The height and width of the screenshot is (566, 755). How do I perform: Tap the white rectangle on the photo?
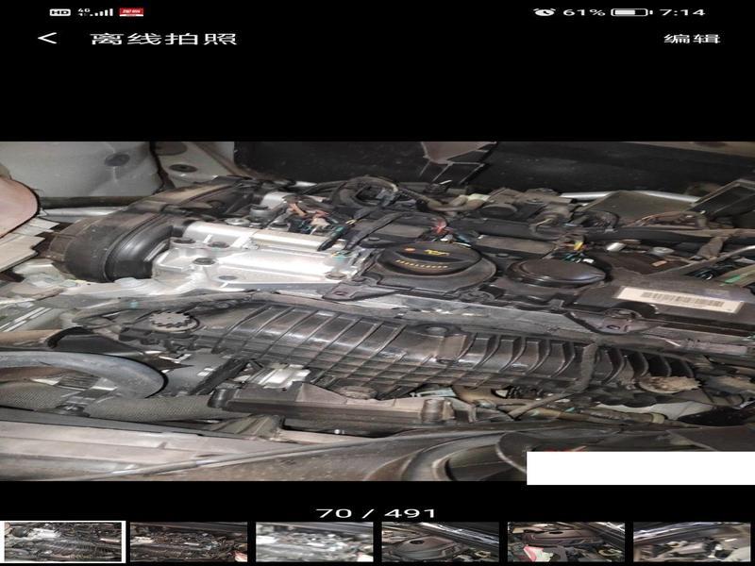(x=640, y=468)
